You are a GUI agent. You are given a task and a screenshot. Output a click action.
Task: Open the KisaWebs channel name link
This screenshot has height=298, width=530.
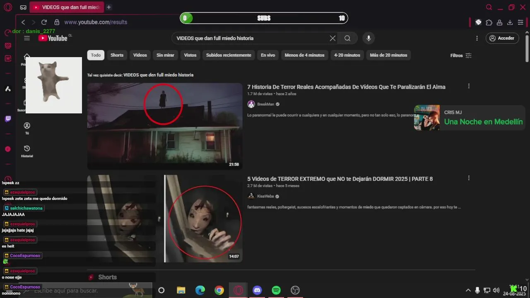[x=265, y=196]
